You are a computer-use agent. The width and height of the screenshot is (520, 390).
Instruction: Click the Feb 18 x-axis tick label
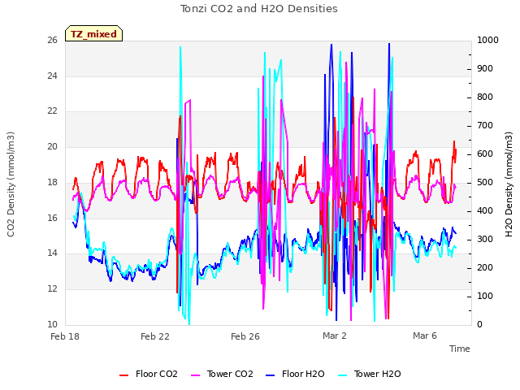65,336
